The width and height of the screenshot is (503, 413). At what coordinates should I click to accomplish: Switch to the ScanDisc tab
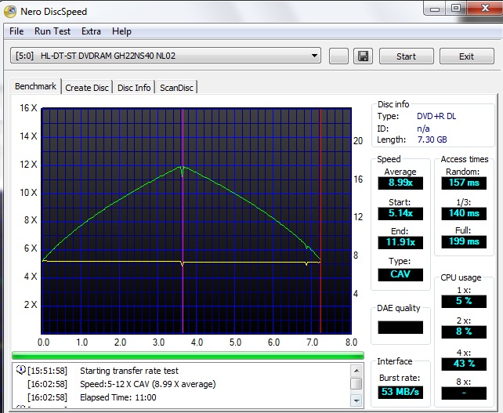point(176,88)
